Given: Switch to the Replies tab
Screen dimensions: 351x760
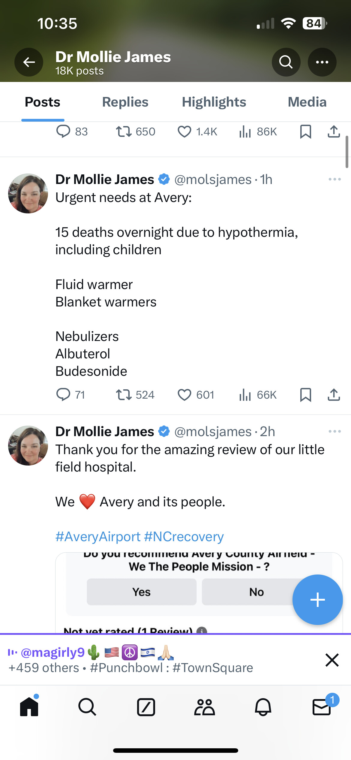Looking at the screenshot, I should coord(125,102).
